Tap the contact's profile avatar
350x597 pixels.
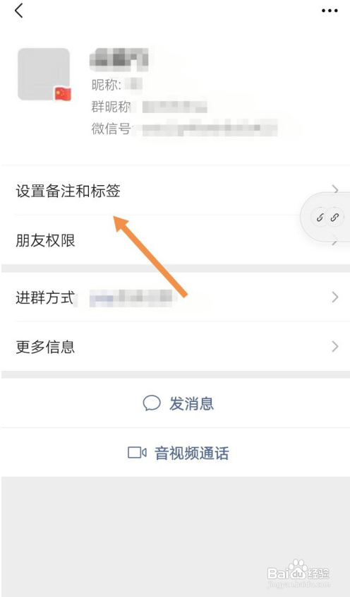(44, 74)
